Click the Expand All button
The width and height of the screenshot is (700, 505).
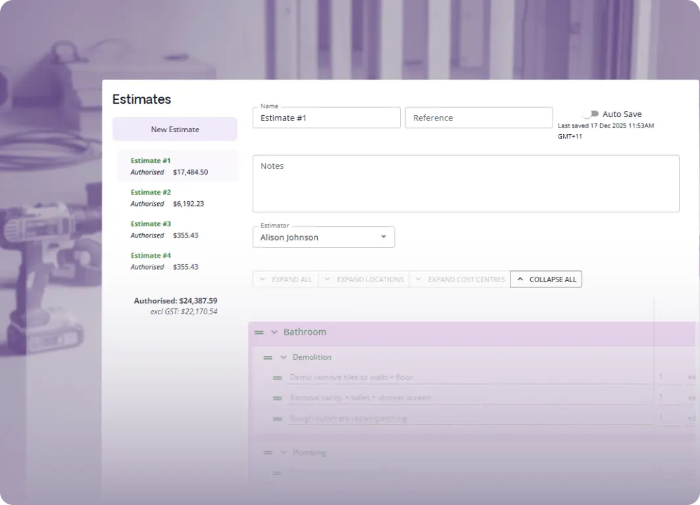(286, 279)
